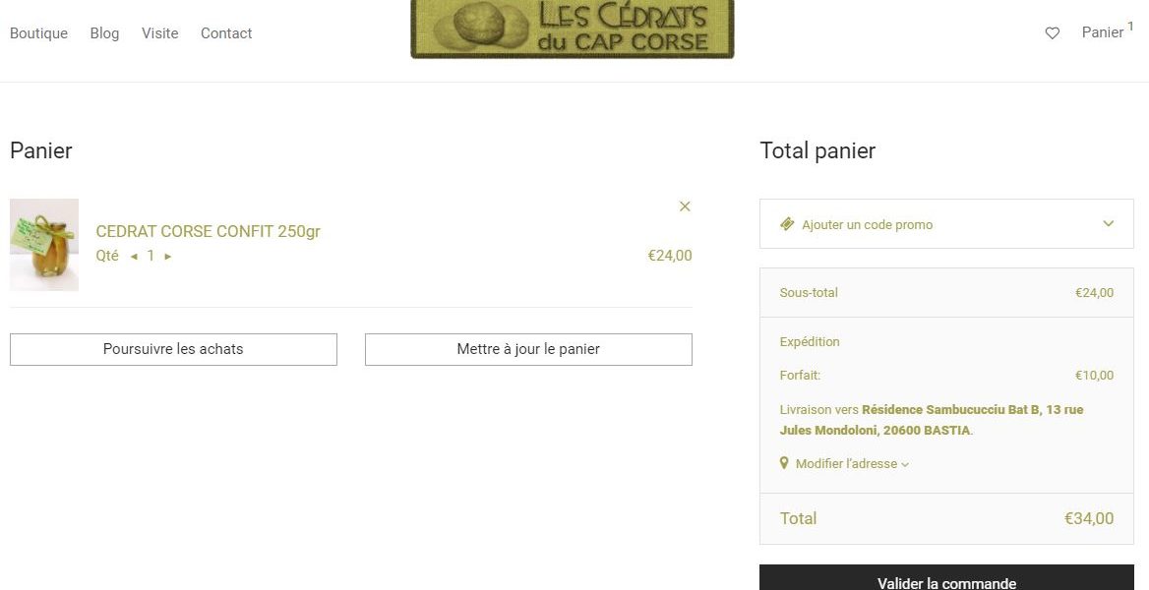This screenshot has height=590, width=1149.
Task: Open the wishlist heart icon
Action: [1052, 33]
